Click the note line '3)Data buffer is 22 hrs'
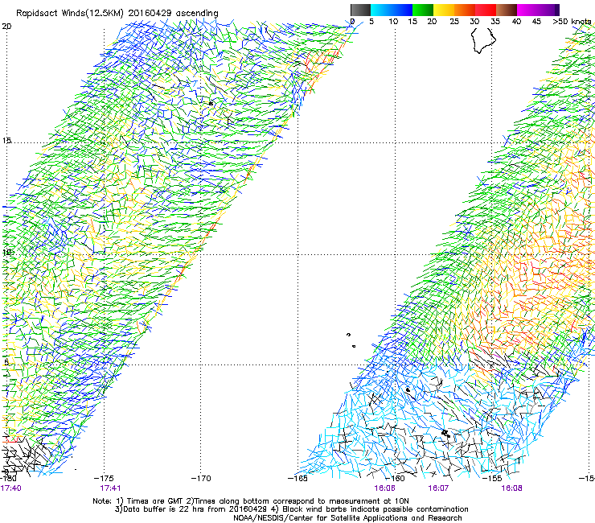 (291, 509)
